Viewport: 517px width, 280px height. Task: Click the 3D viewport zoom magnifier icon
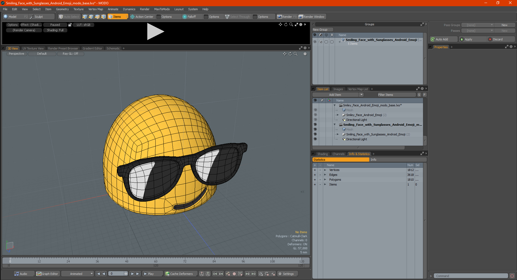(295, 54)
